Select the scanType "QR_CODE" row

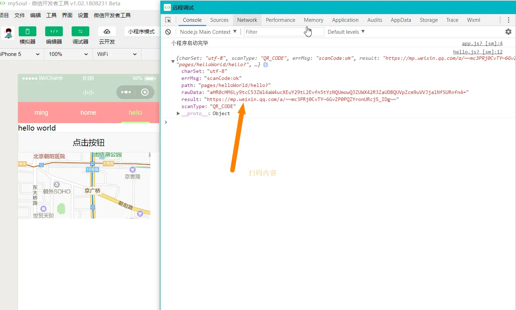(x=209, y=106)
